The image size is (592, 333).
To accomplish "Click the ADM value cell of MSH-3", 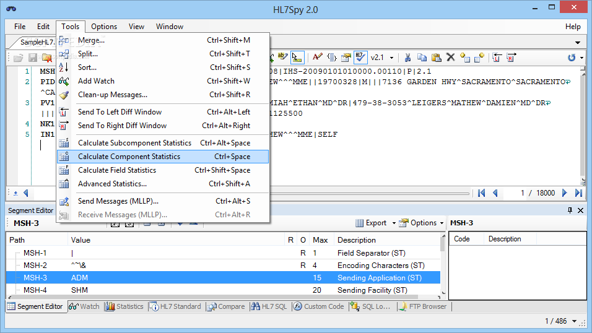I will click(176, 278).
